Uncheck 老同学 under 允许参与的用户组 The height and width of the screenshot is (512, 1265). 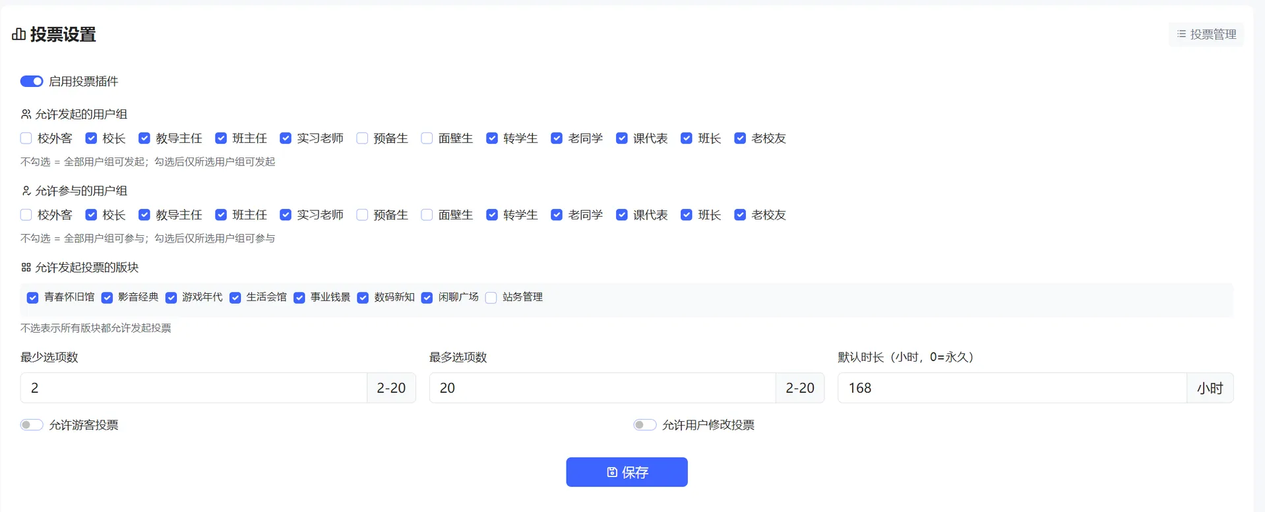(x=557, y=215)
